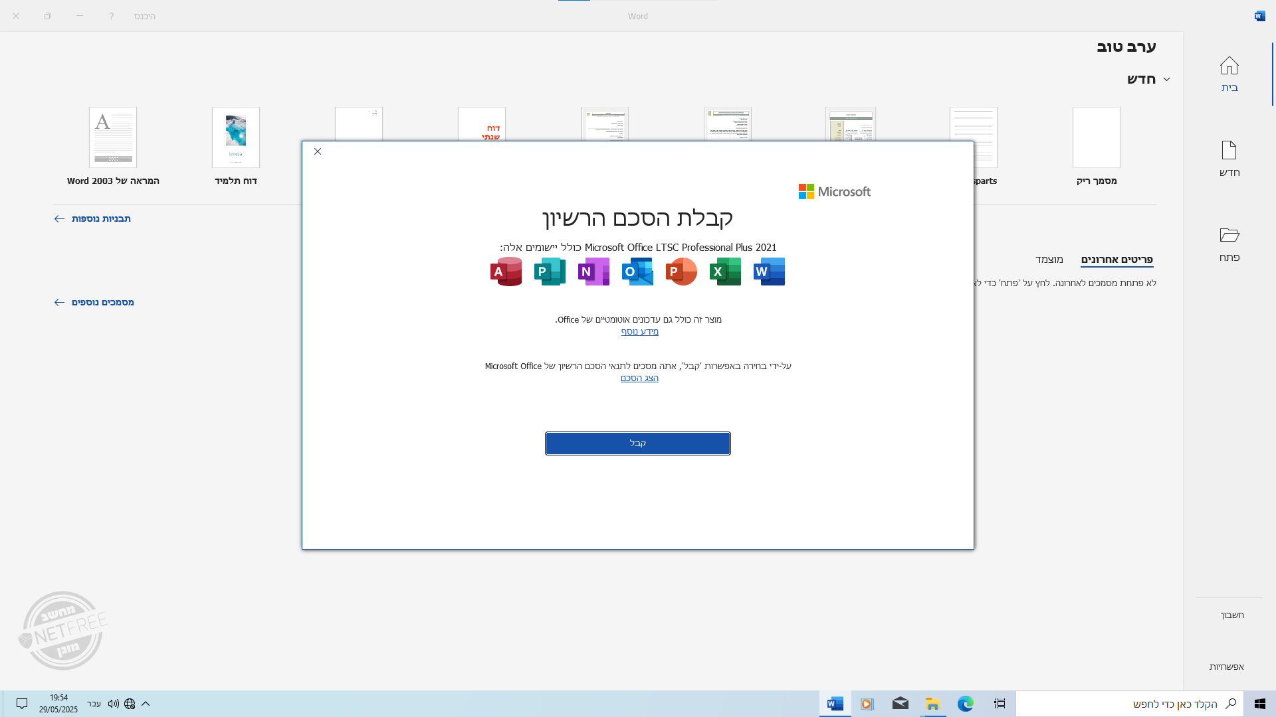The image size is (1276, 717).
Task: Open the notification center icon
Action: (22, 704)
